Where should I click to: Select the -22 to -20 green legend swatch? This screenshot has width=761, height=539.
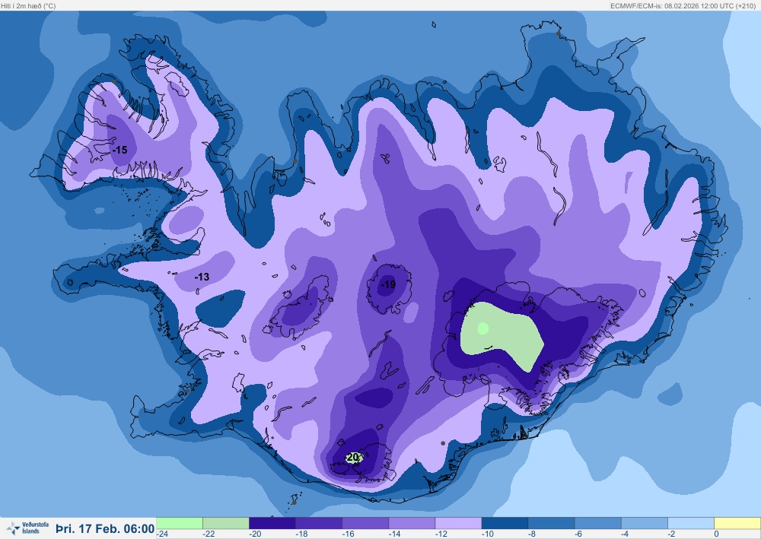(x=226, y=524)
